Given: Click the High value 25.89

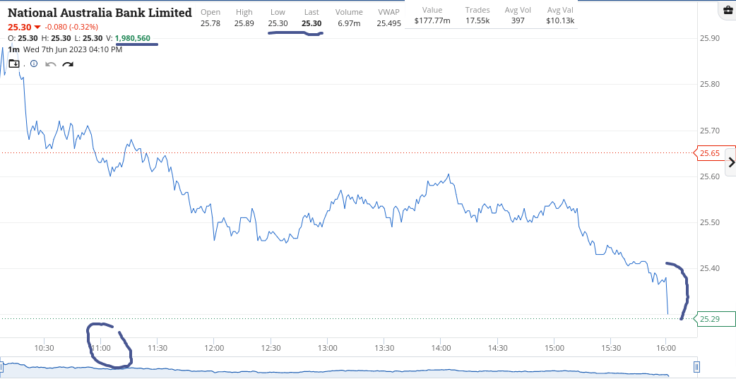Looking at the screenshot, I should tap(244, 23).
